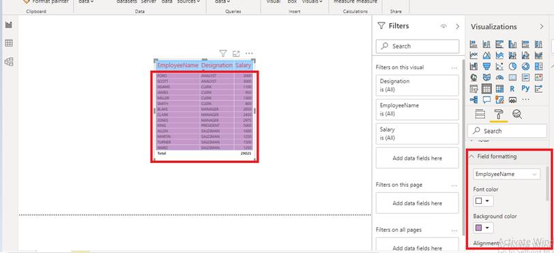This screenshot has width=554, height=253.
Task: Sort by the Designation column header
Action: point(217,65)
